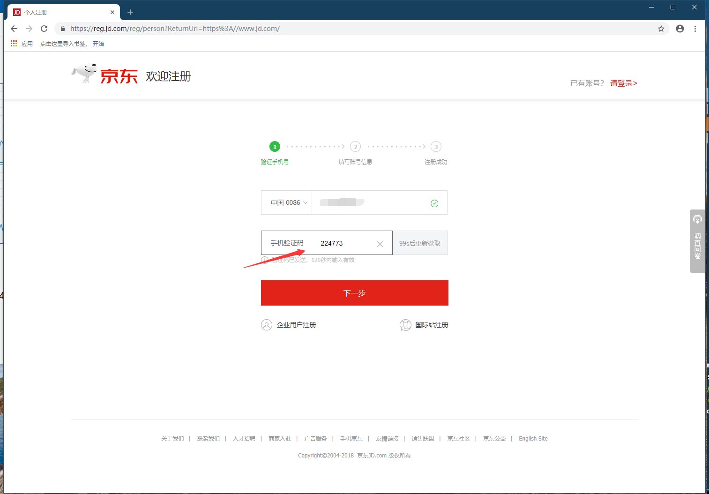Open the 中国 0086 country code dropdown
The height and width of the screenshot is (494, 709).
287,202
